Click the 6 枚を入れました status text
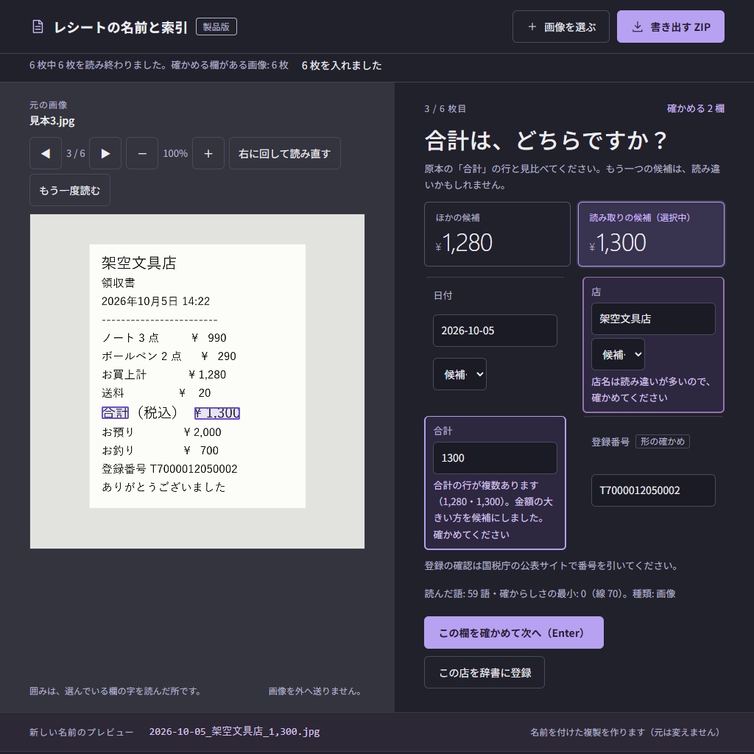Image resolution: width=754 pixels, height=754 pixels. click(x=342, y=66)
